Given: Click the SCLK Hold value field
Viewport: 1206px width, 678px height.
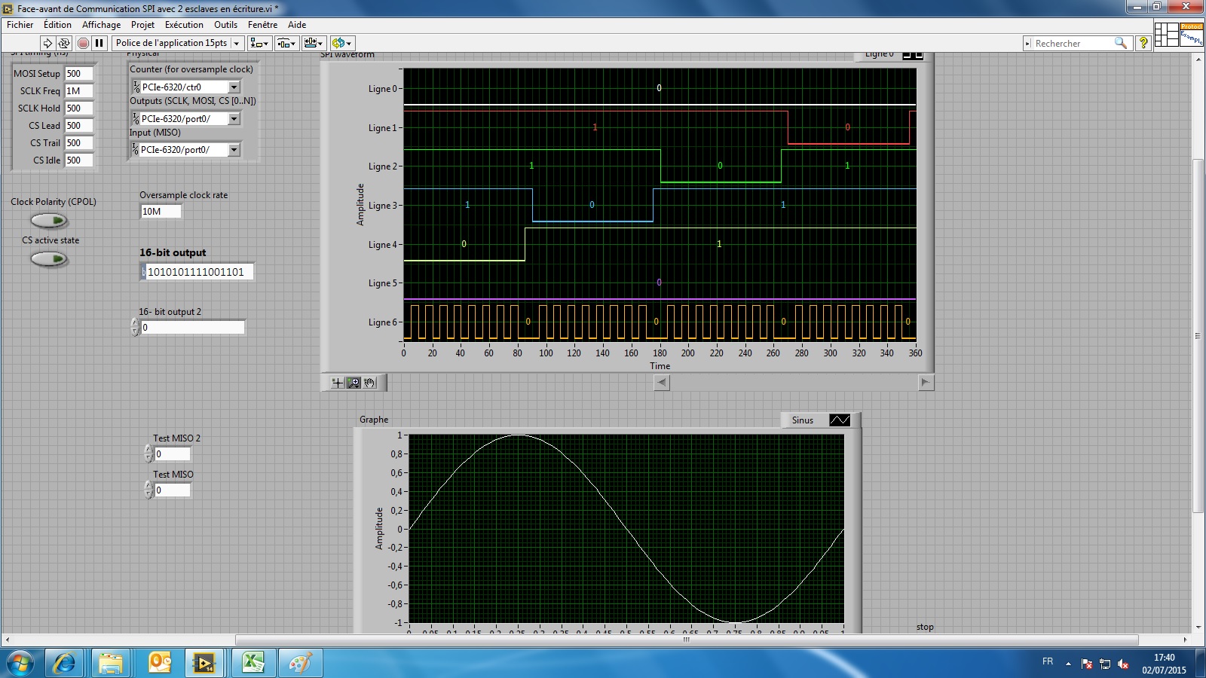Looking at the screenshot, I should click(x=78, y=108).
